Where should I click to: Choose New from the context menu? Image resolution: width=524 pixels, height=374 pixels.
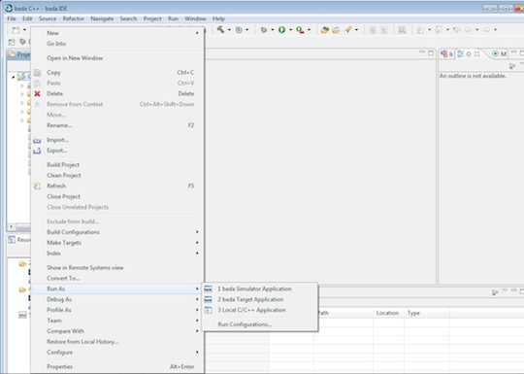point(117,33)
